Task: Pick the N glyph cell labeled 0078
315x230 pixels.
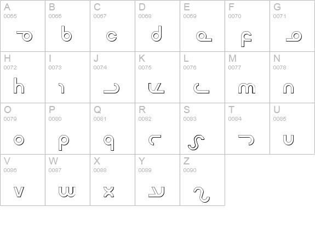Action: click(293, 78)
